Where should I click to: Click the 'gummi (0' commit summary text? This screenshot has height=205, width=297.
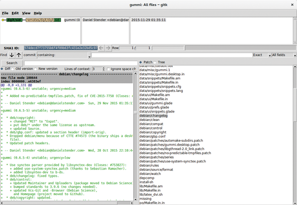click(x=72, y=20)
